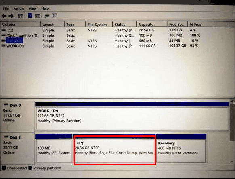The height and width of the screenshot is (179, 235).
Task: Click the Show/Hide Action Pane icon
Action: (38, 16)
